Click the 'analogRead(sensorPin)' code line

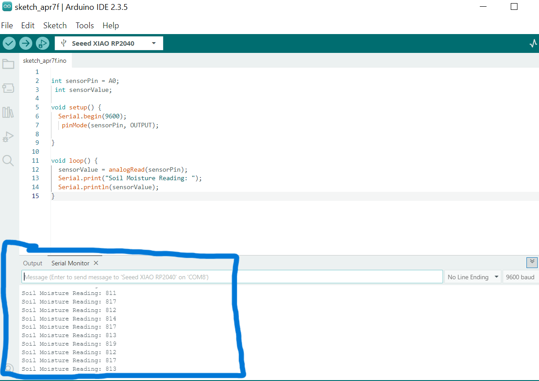(x=123, y=169)
